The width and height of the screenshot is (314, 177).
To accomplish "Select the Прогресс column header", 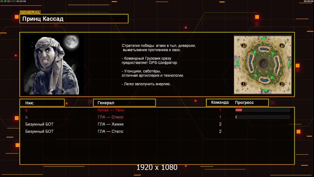I will click(244, 102).
